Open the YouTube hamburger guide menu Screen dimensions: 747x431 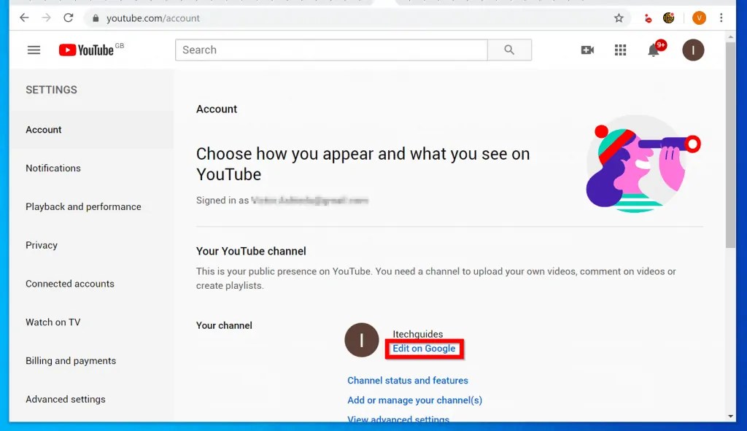coord(34,50)
